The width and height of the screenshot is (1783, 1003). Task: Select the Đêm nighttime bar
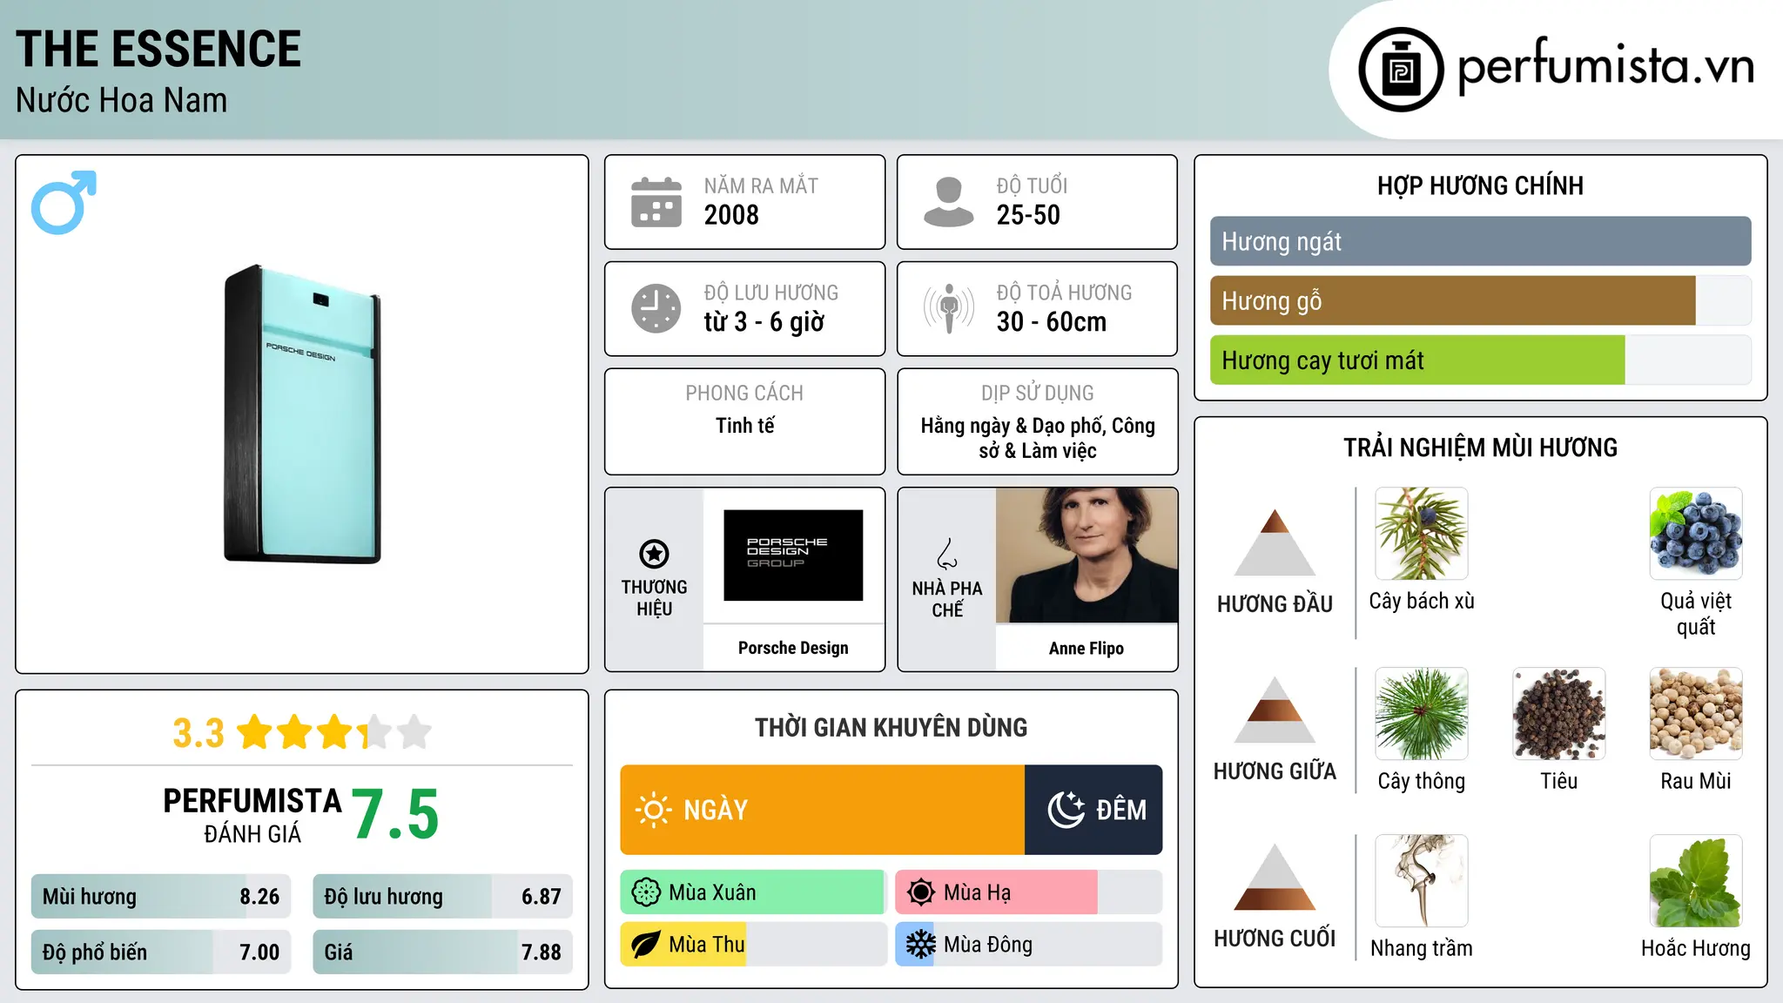pyautogui.click(x=1093, y=810)
